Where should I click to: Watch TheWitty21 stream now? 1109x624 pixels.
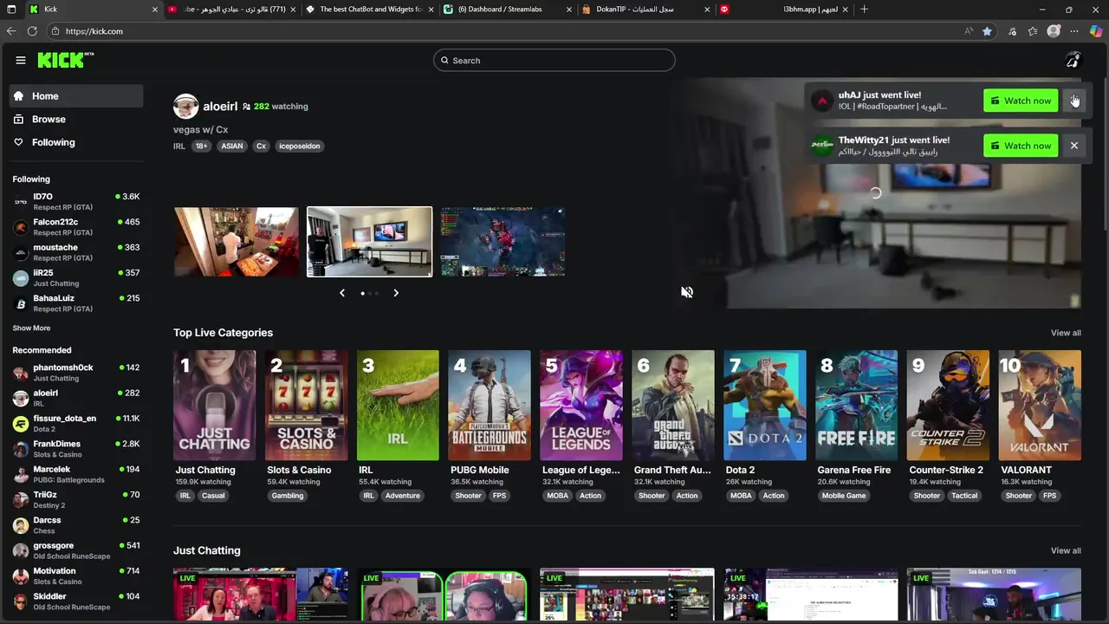[x=1021, y=146]
